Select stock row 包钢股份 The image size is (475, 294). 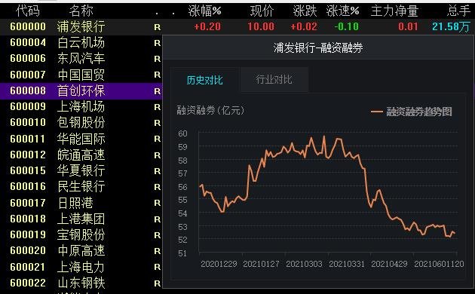coord(81,122)
